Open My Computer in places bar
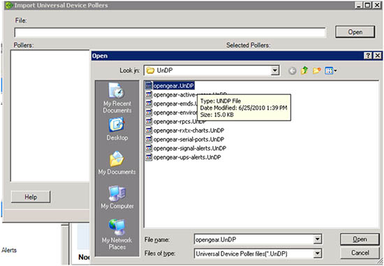Screen dimensions: 384x266 [117, 198]
